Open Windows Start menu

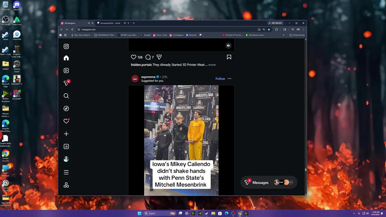coord(139,213)
